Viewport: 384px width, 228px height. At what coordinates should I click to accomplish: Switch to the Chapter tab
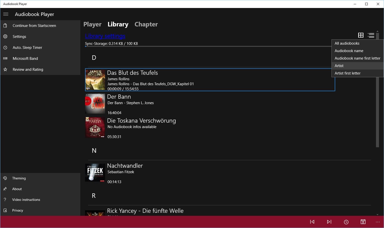click(146, 24)
